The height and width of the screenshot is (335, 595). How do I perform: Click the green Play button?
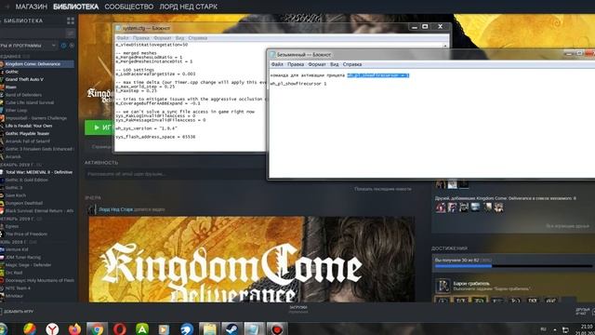pos(99,127)
